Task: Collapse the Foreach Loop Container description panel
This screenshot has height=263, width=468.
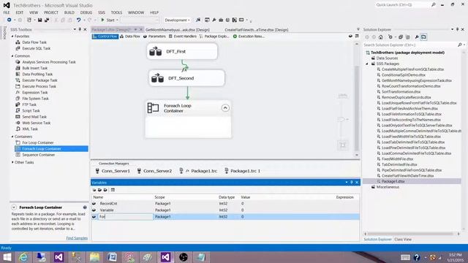Action: [14, 207]
